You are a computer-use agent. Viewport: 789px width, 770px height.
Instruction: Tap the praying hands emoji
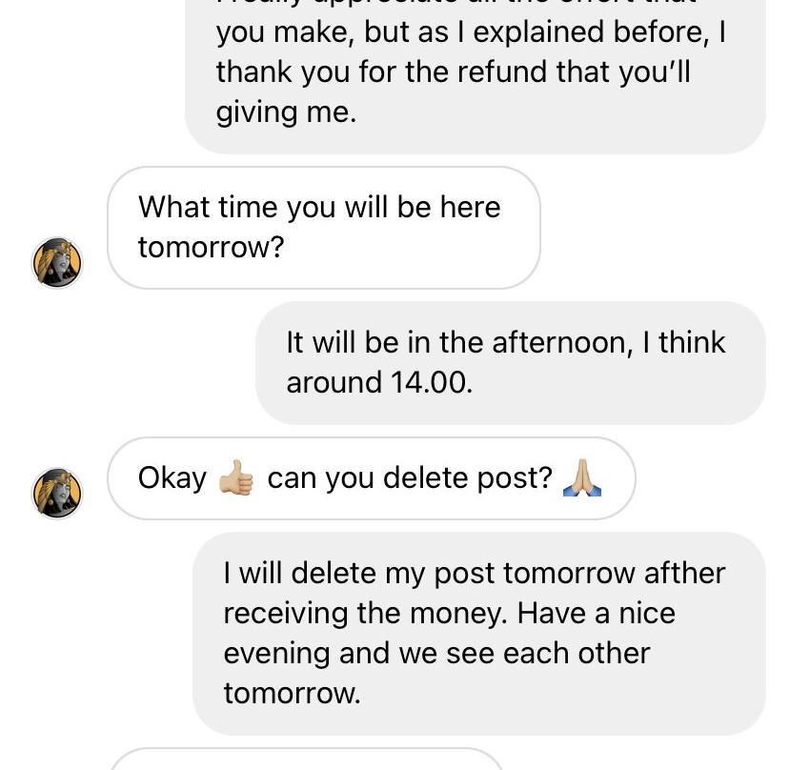click(x=582, y=477)
